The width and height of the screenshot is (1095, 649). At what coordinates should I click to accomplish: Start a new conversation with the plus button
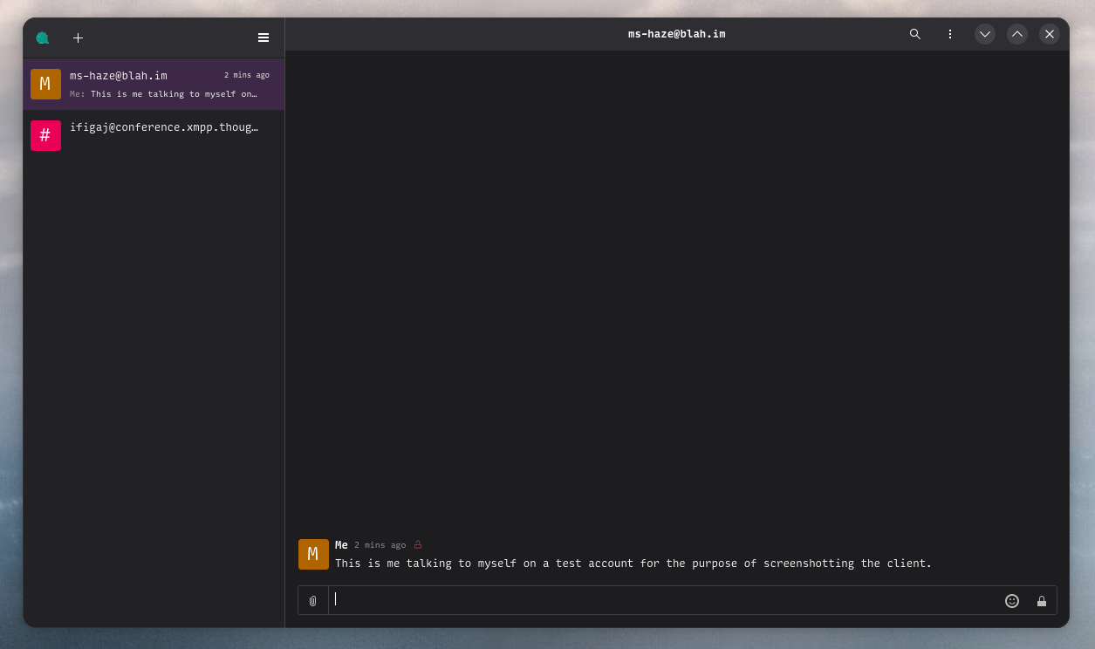click(78, 38)
